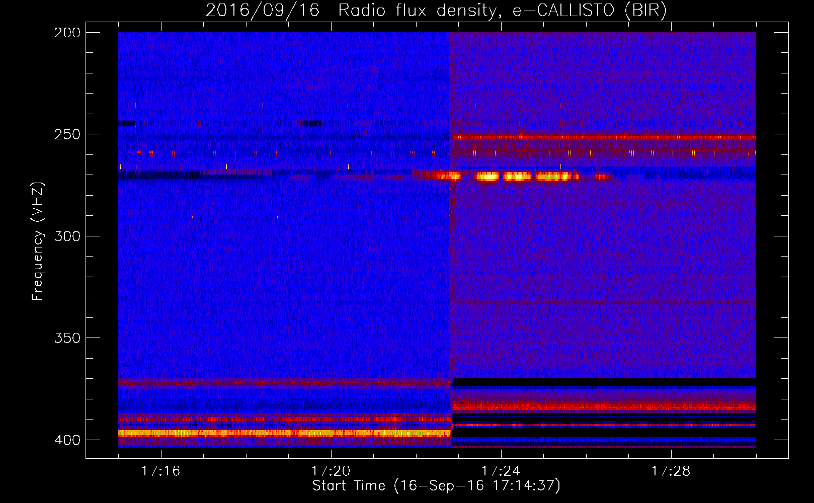Click the 17:28 time tick label

[671, 471]
